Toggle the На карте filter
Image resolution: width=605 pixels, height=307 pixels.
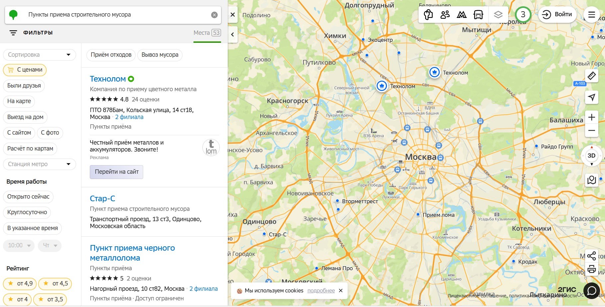click(19, 101)
